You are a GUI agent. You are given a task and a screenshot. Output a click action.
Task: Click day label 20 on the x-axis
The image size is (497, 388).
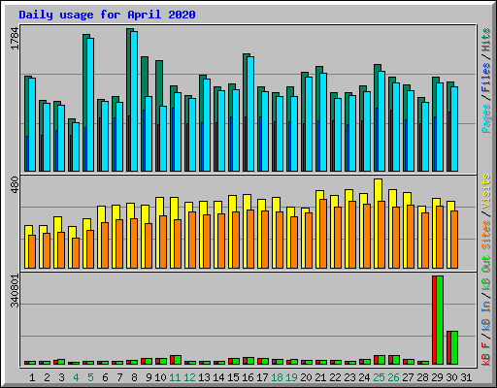[x=306, y=377]
